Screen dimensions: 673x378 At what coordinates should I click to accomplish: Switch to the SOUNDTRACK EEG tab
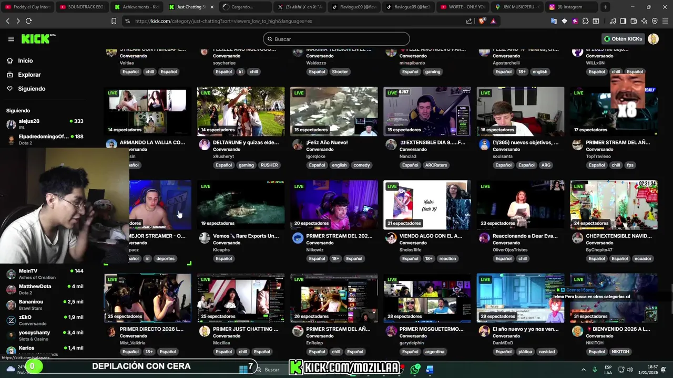81,7
